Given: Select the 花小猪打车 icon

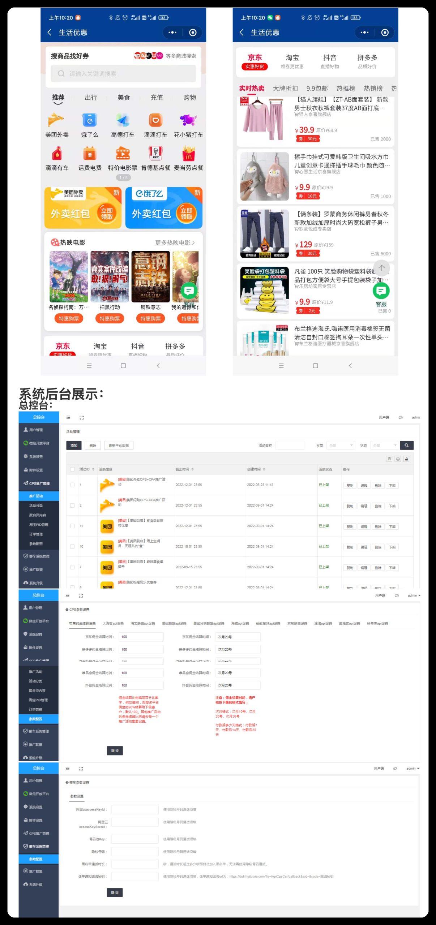Looking at the screenshot, I should click(x=188, y=121).
